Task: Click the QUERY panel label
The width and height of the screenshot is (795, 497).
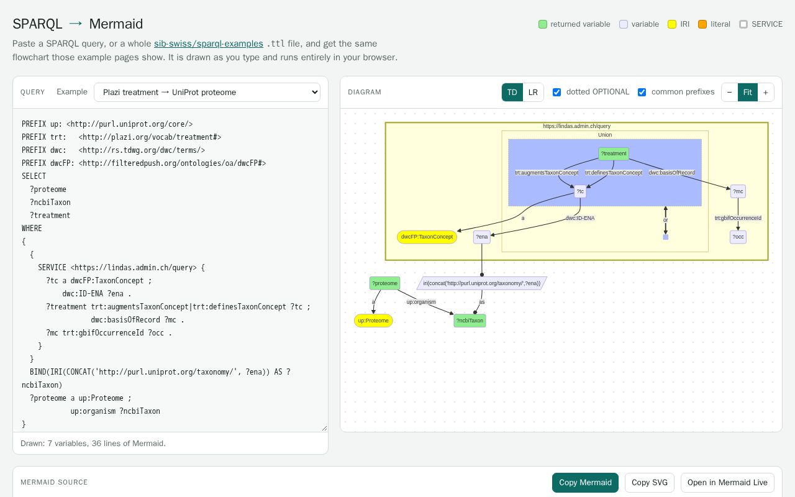Action: pos(33,92)
